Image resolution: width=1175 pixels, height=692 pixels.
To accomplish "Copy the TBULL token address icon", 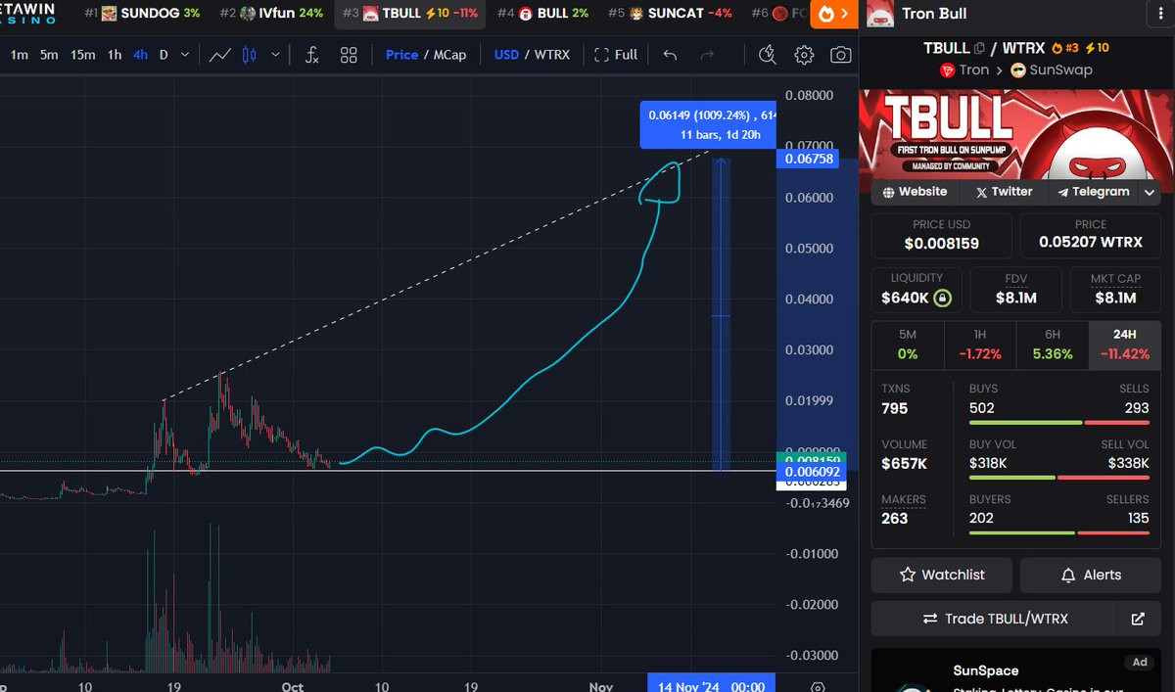I will (979, 48).
